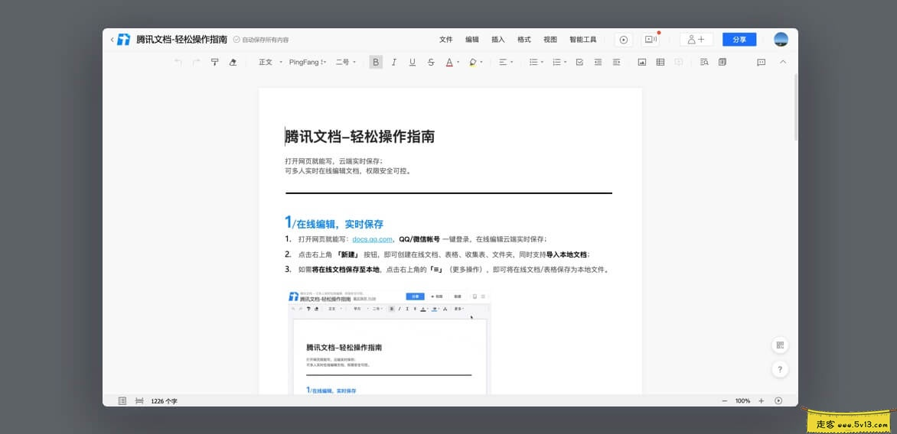Open the QR code floating button

coord(781,345)
